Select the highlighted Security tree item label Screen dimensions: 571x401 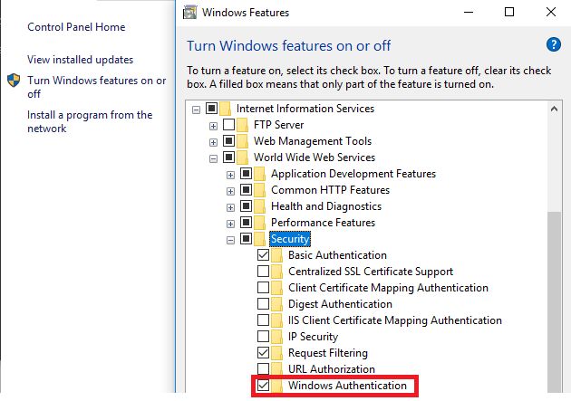(x=290, y=239)
